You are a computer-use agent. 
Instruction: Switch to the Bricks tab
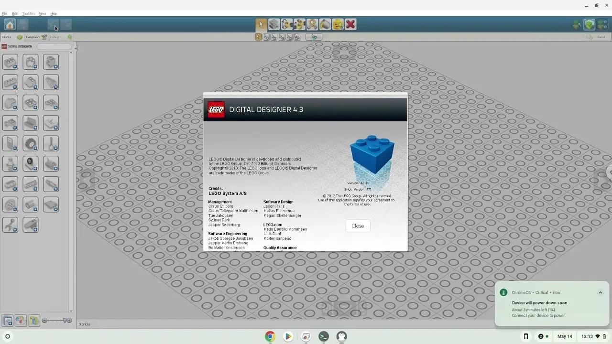coord(12,37)
